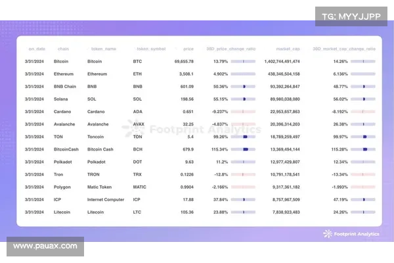Click the token_symbol column header
This screenshot has width=394, height=263.
(x=151, y=49)
